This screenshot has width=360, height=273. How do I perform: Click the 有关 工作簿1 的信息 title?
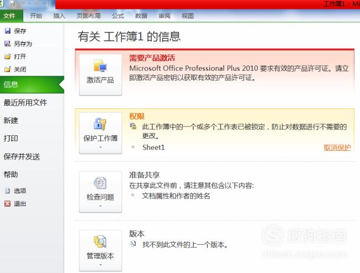(129, 36)
